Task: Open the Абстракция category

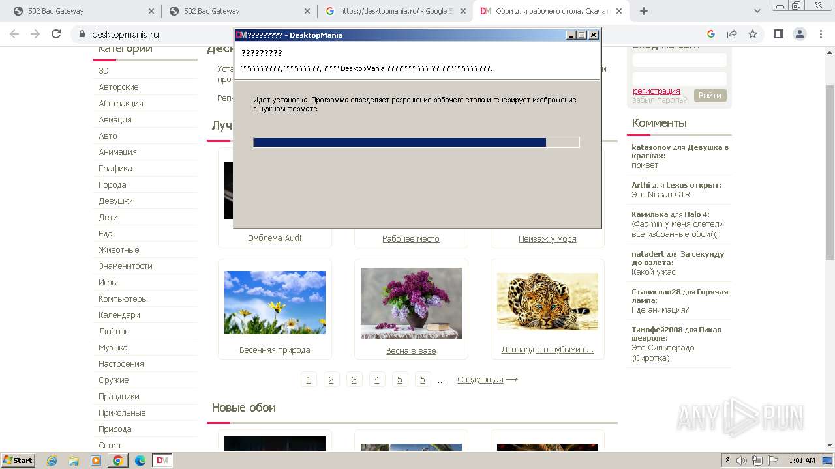Action: tap(121, 103)
